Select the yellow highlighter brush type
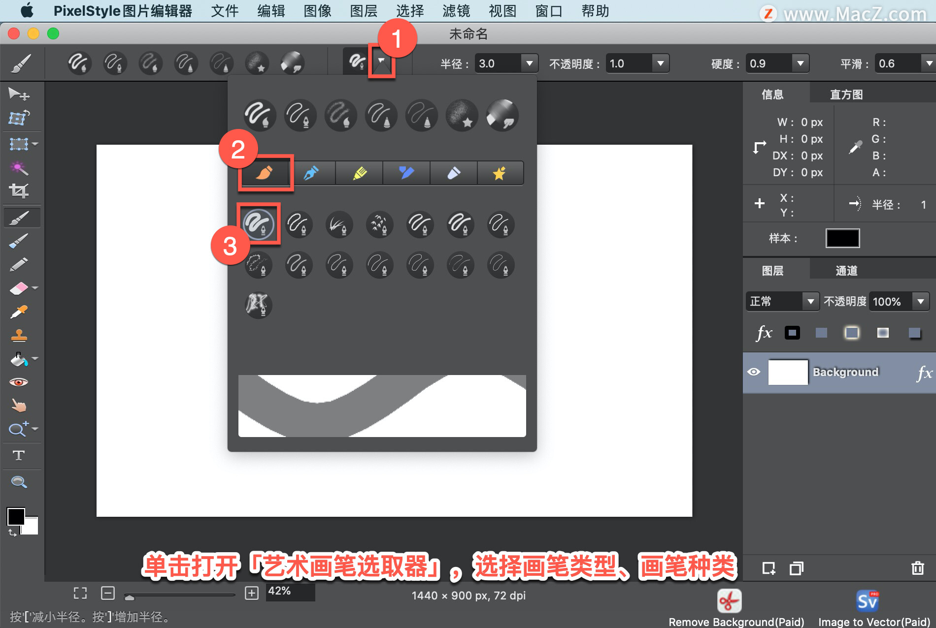Viewport: 936px width, 628px height. [359, 173]
